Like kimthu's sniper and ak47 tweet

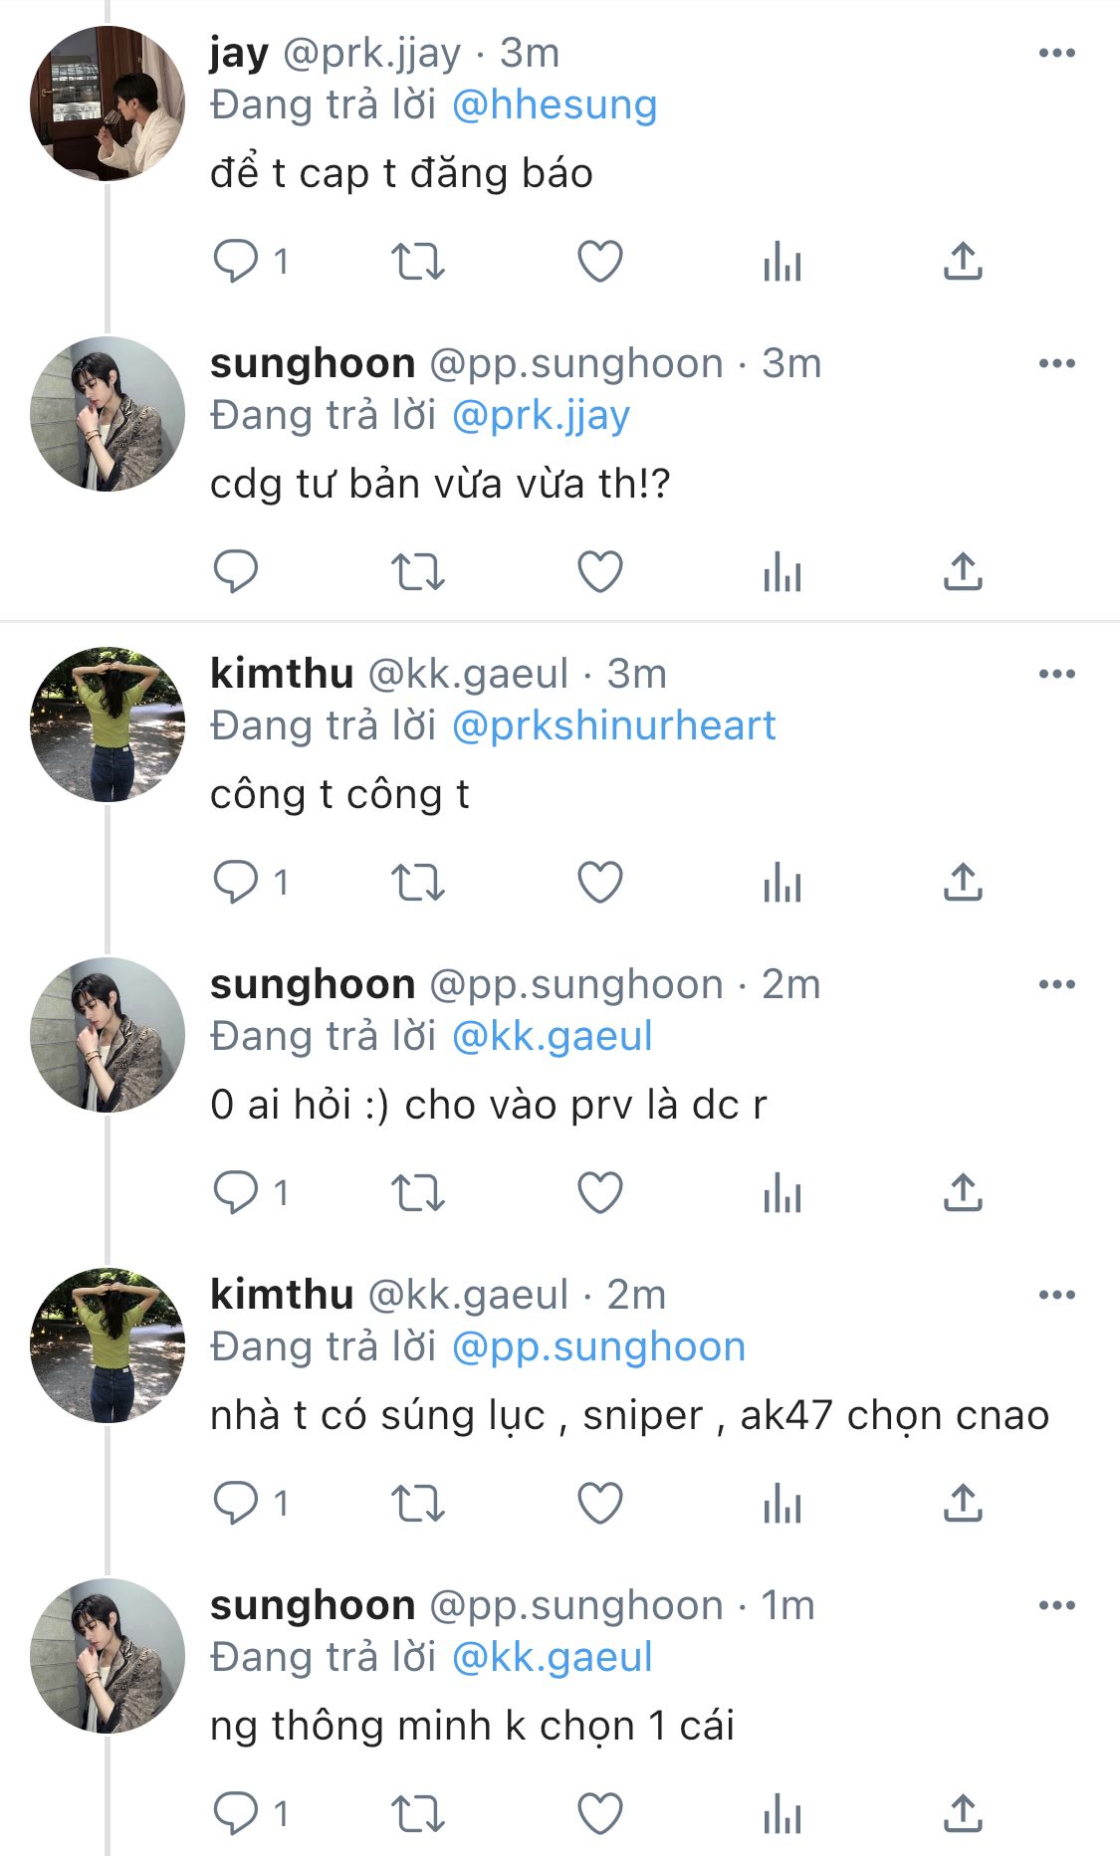[x=600, y=1503]
